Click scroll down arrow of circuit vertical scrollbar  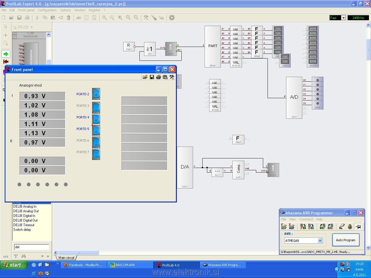pyautogui.click(x=368, y=248)
